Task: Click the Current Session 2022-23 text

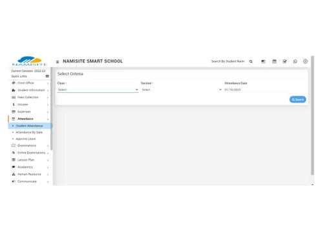Action: pyautogui.click(x=28, y=71)
